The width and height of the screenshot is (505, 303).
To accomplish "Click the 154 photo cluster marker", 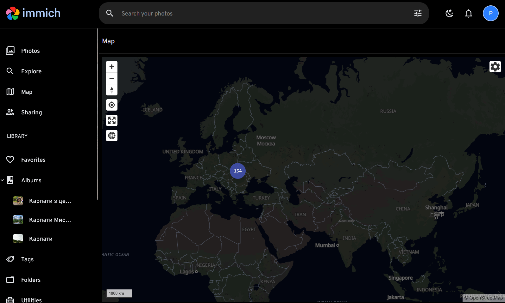I will [237, 171].
